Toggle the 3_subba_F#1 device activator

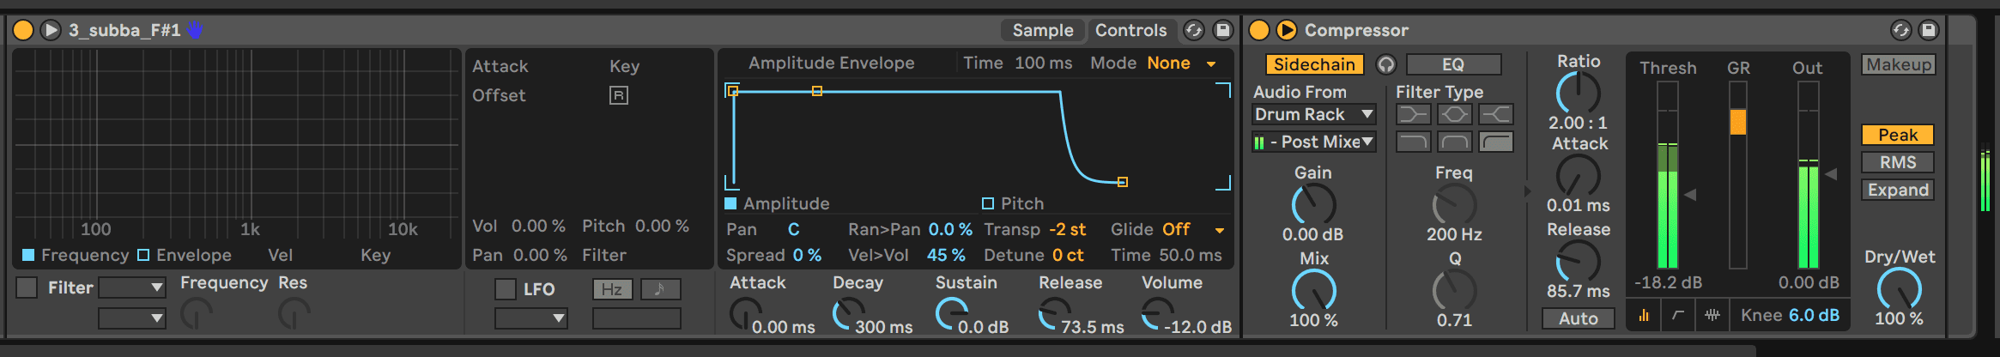[x=23, y=30]
